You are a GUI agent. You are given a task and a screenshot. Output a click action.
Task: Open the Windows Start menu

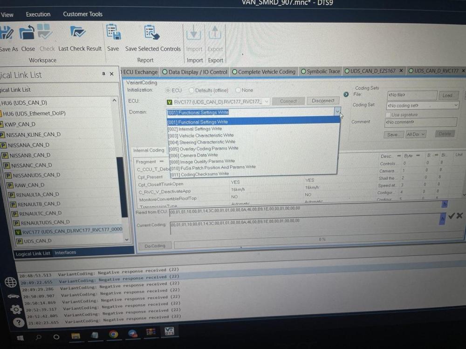[20, 338]
